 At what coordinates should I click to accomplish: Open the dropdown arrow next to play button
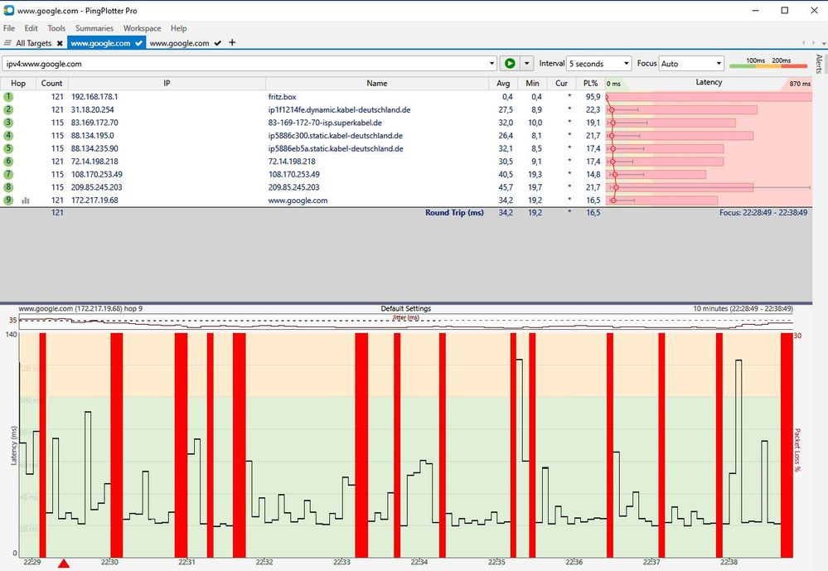526,63
